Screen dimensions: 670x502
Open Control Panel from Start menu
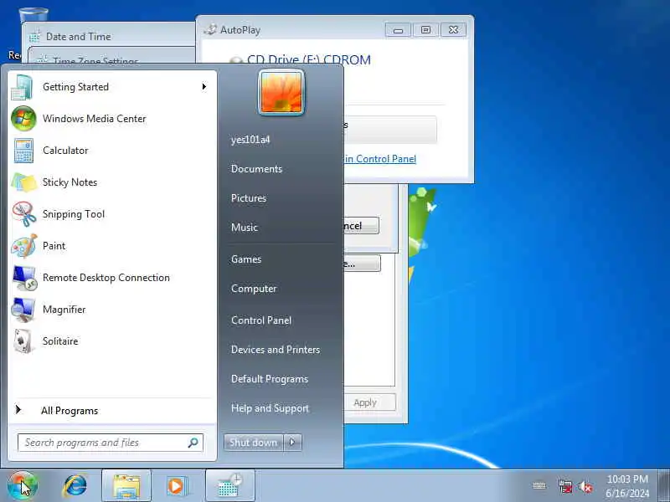(260, 320)
